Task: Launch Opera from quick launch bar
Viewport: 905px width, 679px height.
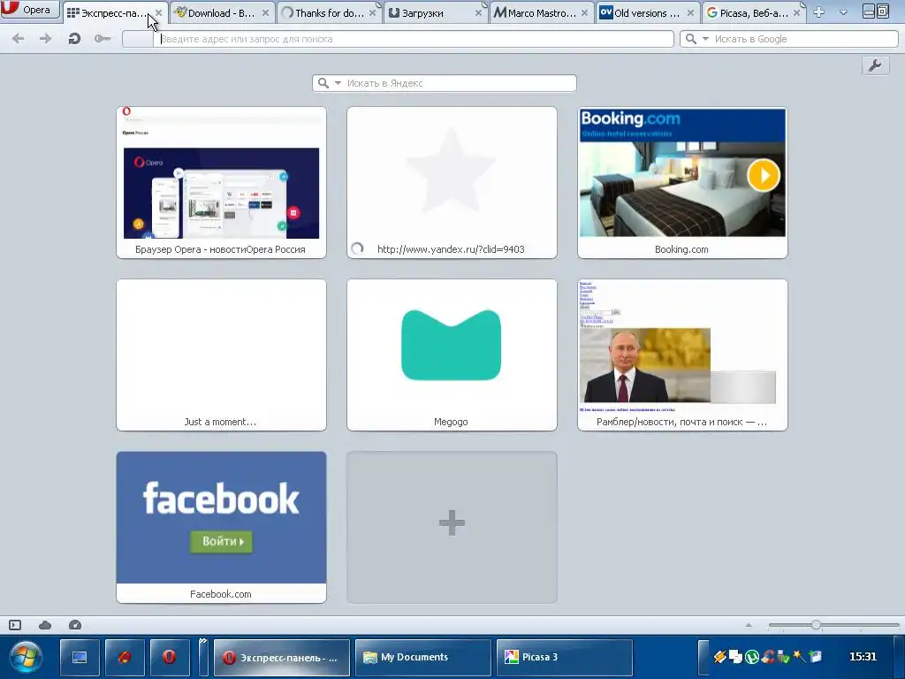Action: pyautogui.click(x=169, y=658)
